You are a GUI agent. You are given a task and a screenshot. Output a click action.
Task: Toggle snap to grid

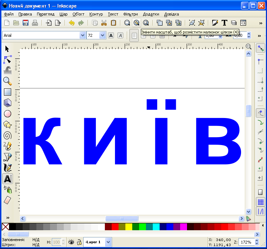click(x=261, y=202)
